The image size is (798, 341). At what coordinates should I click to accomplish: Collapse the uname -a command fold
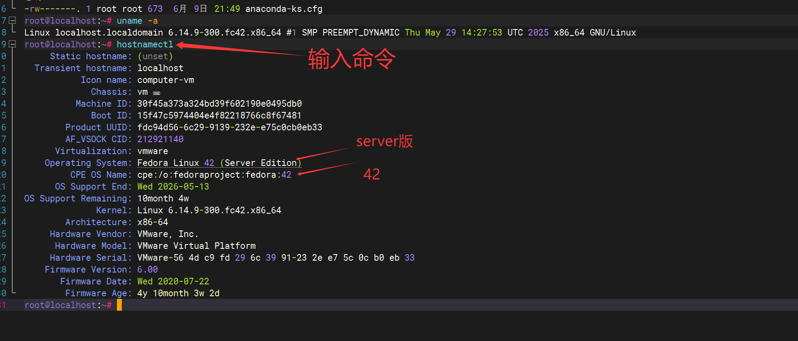13,21
